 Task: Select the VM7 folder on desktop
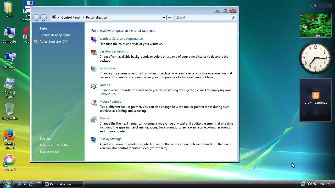pyautogui.click(x=10, y=9)
